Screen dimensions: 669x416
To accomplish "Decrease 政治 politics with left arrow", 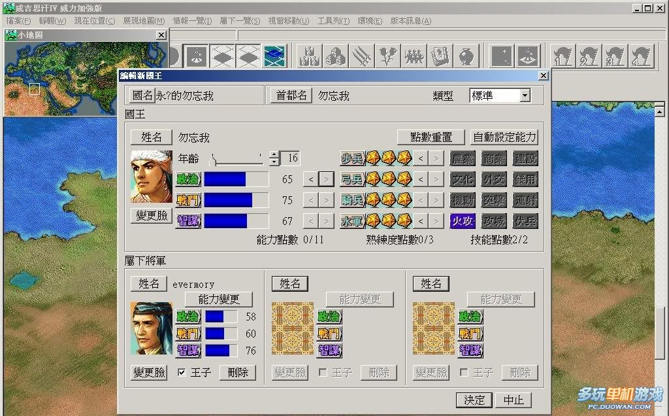I will pos(310,179).
